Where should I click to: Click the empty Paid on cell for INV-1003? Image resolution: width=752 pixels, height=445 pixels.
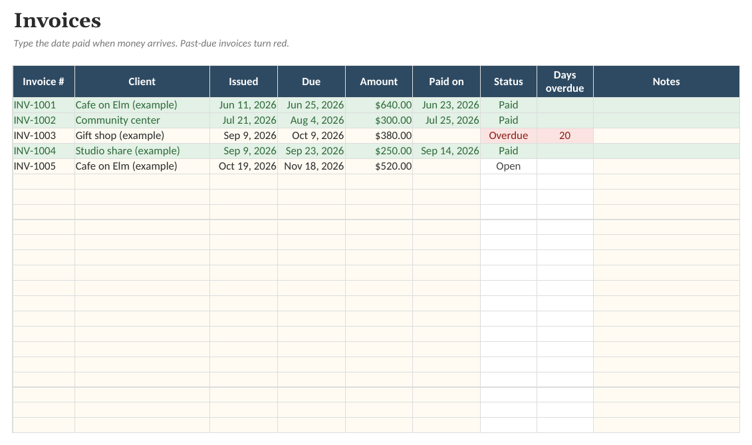[447, 136]
